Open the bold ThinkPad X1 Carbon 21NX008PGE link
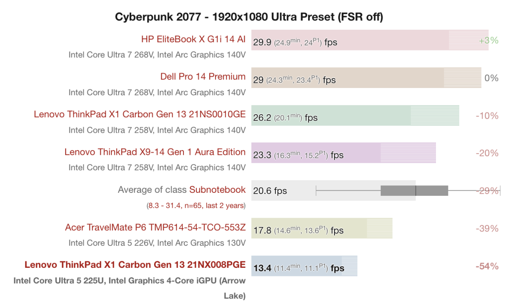The height and width of the screenshot is (304, 518). 135,265
